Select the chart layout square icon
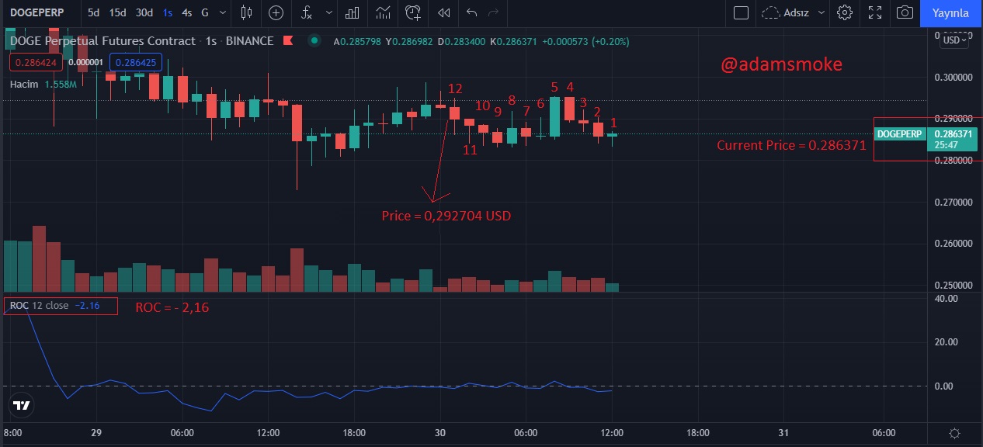Image resolution: width=983 pixels, height=447 pixels. tap(741, 12)
